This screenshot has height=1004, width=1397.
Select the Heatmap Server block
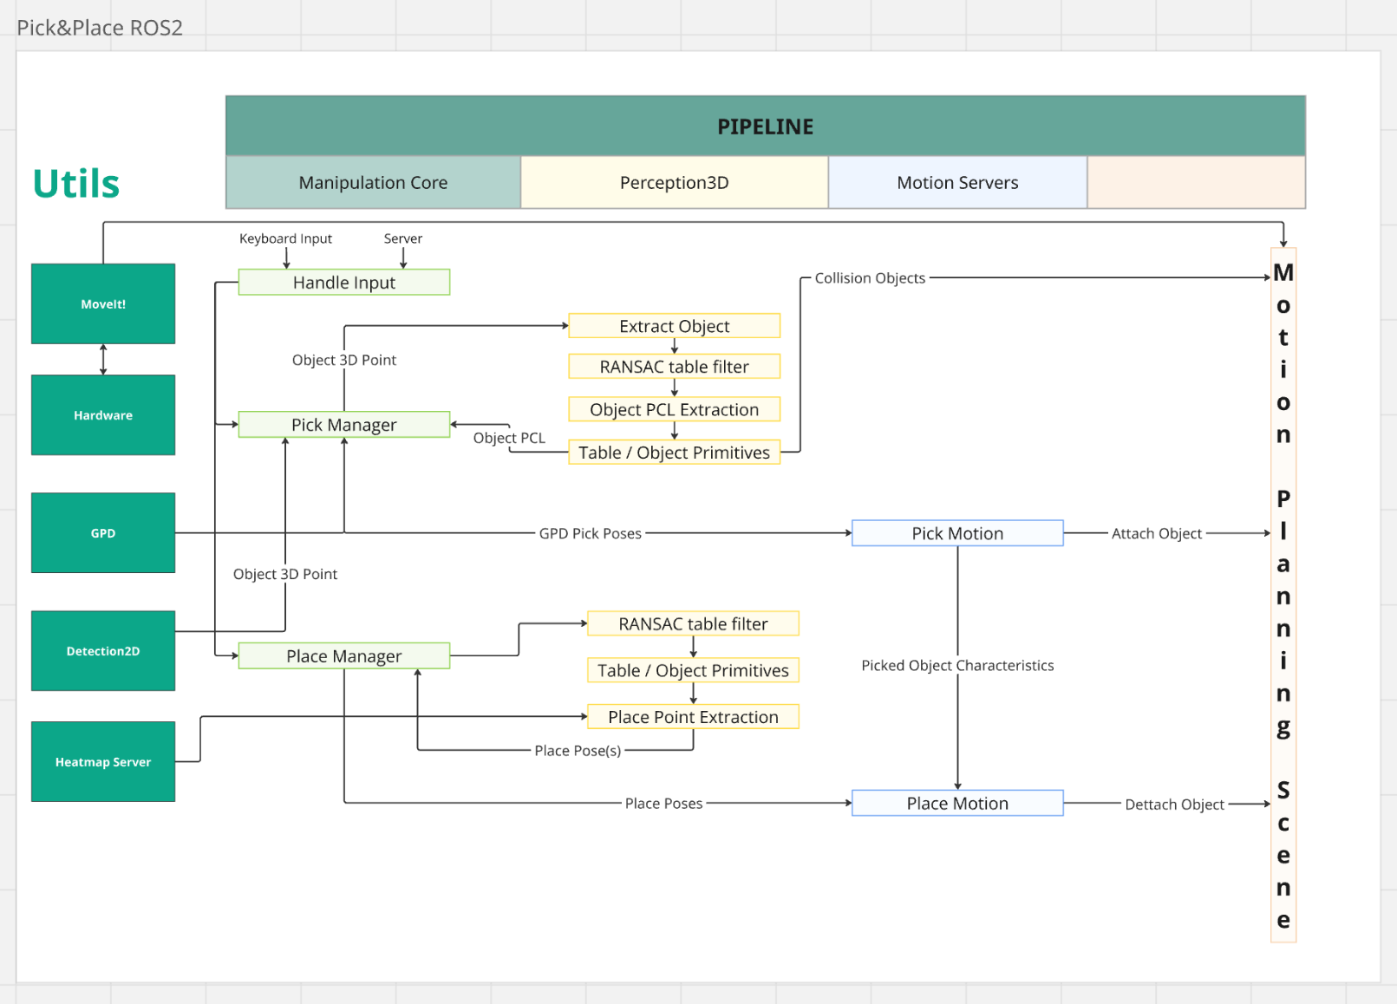103,762
